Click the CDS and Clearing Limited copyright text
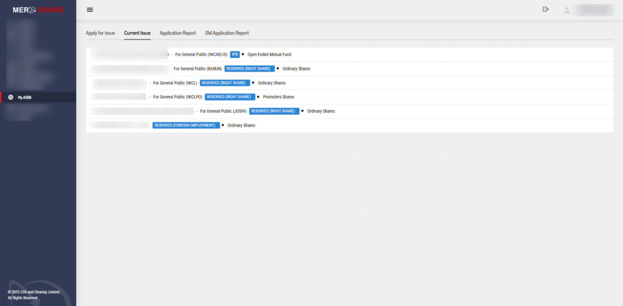Screen dimensions: 623x306 point(34,294)
